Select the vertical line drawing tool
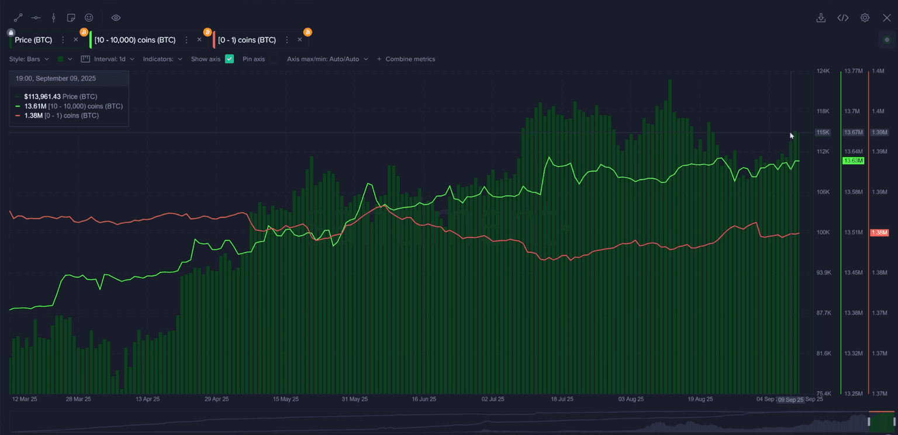 (x=54, y=18)
